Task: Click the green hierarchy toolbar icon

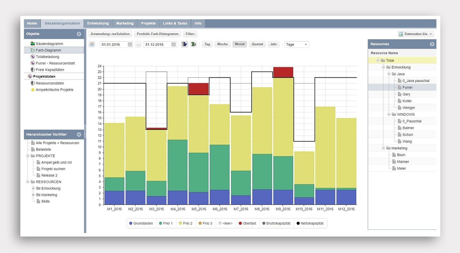Action: coord(194,44)
